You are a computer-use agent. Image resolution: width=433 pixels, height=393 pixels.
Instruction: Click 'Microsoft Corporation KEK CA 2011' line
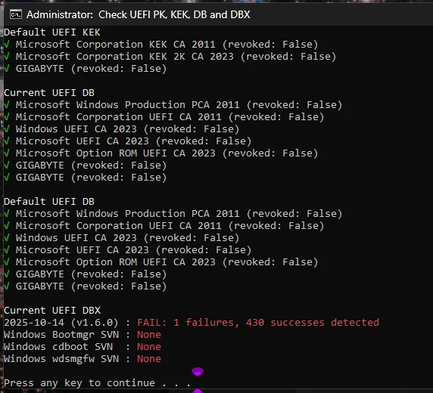click(x=161, y=45)
